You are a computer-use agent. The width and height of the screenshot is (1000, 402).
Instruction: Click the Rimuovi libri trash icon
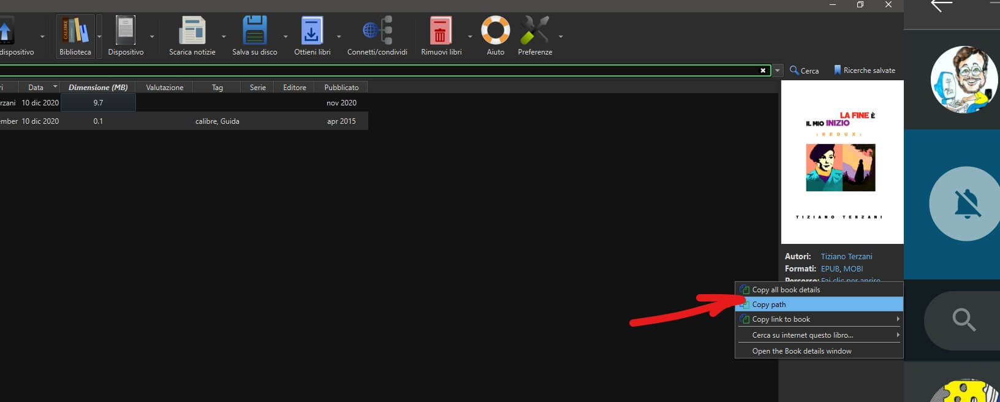pos(441,31)
